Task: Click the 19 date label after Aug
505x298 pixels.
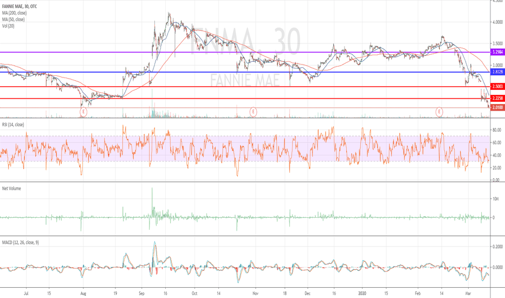Action: click(x=115, y=294)
